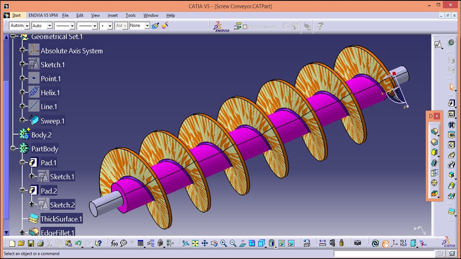461x259 pixels.
Task: Click the Edge Fillet icon in floating toolbar
Action: pos(434,132)
